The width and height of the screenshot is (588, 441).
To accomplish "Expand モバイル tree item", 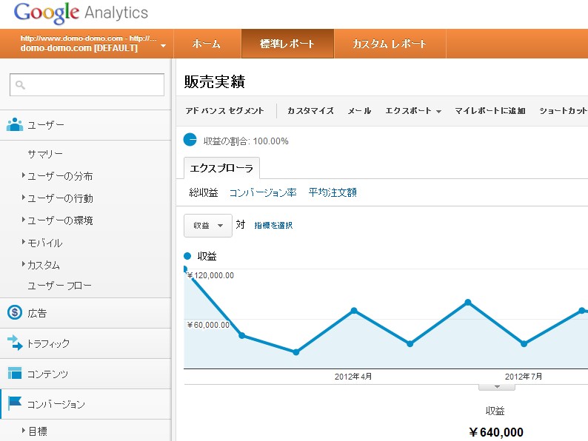I will [23, 242].
